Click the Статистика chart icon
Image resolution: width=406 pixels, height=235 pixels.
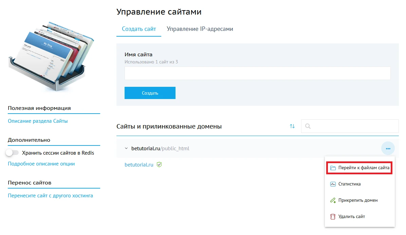tap(333, 184)
